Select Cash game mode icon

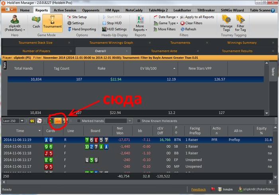pyautogui.click(x=36, y=22)
